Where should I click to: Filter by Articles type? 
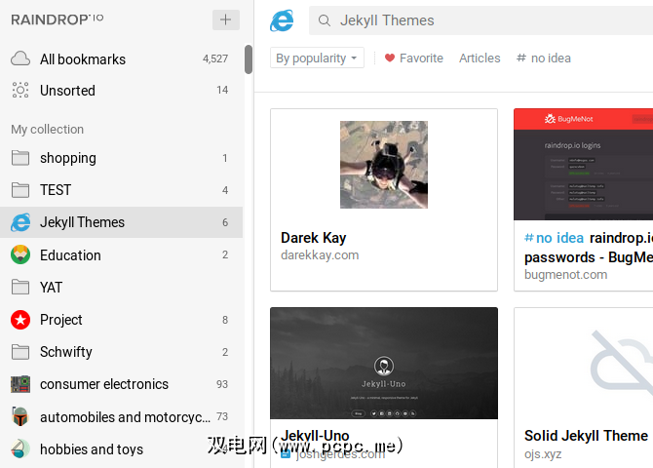[480, 58]
